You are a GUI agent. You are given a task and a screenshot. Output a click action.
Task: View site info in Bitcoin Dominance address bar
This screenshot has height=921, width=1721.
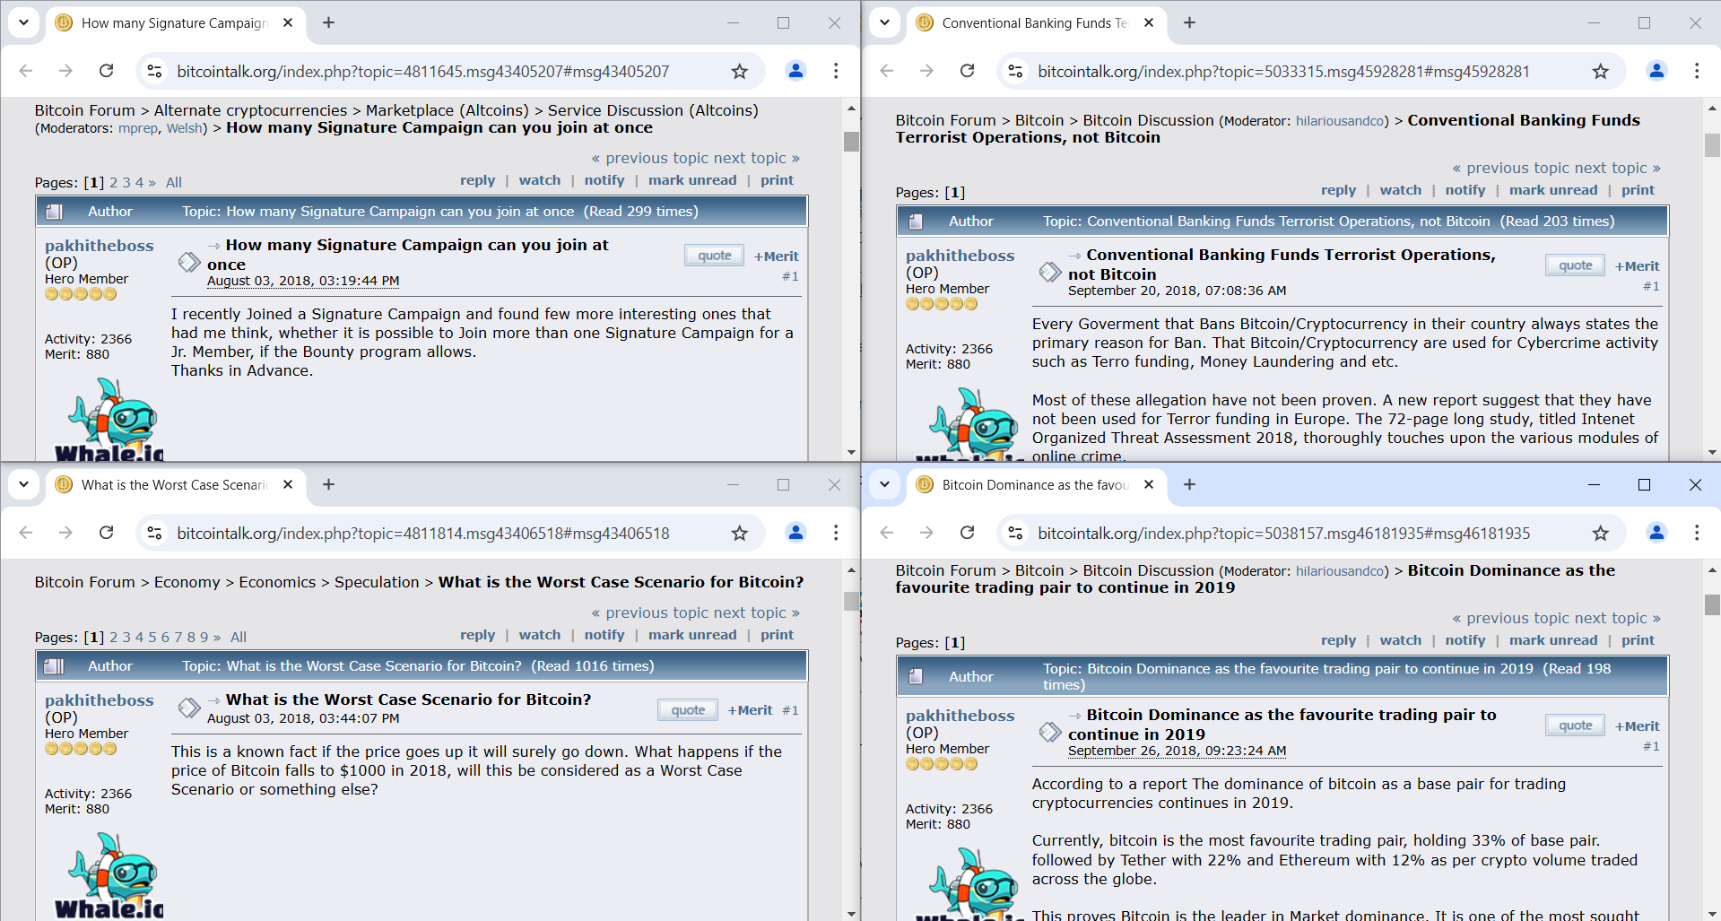click(1015, 533)
